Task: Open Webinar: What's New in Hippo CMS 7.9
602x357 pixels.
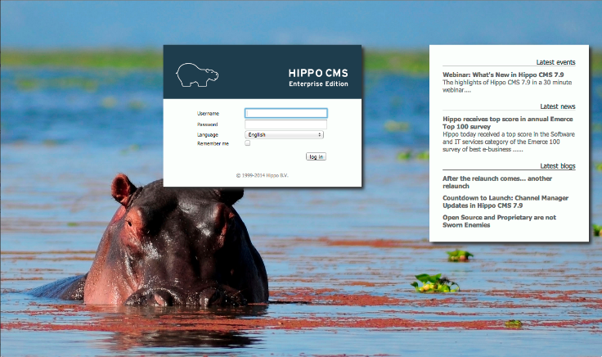Action: (x=503, y=75)
